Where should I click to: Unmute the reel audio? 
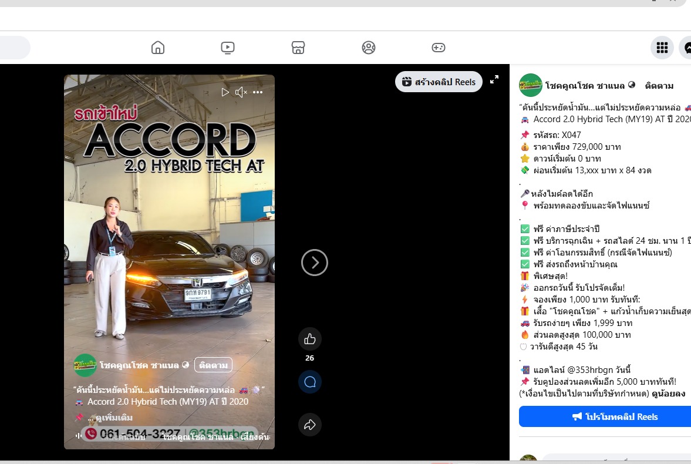(241, 92)
